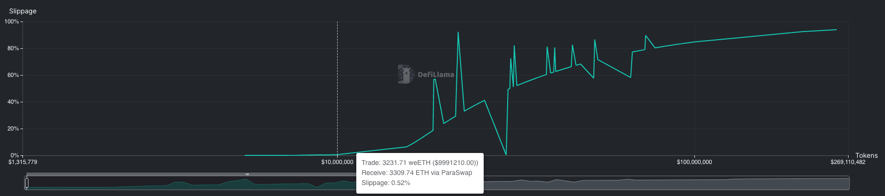Click the $269,110,482 axis end label
Screen dimensions: 885x196
848,162
